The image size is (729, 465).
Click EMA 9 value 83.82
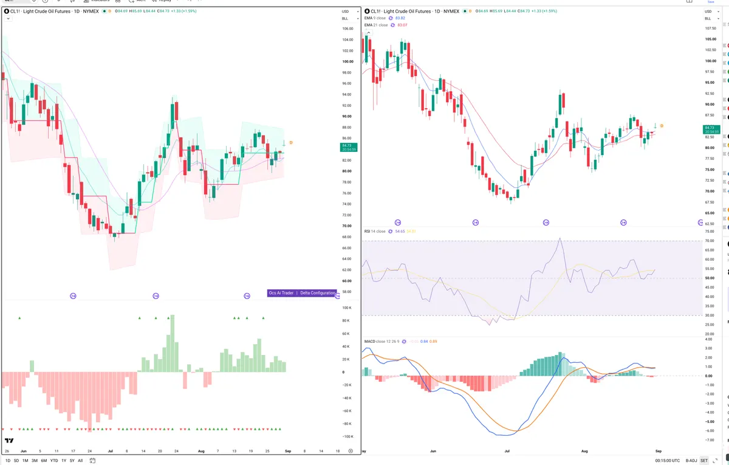400,18
